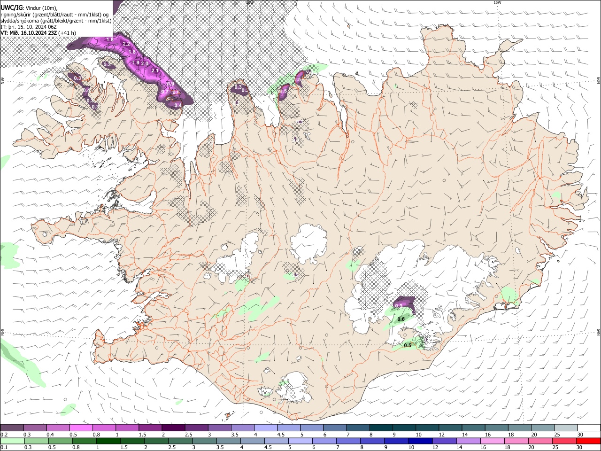This screenshot has height=451, width=601.
Task: Pick the palest green 0.1 swatch, lower scale
Action: 12,441
